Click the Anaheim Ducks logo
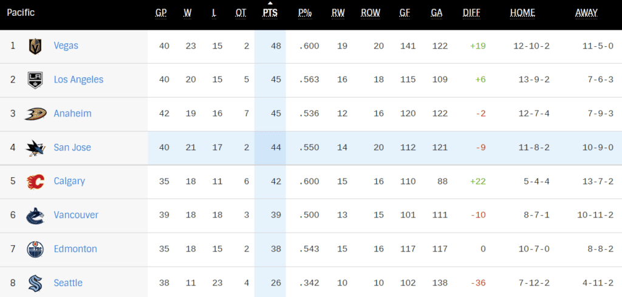The image size is (622, 297). click(35, 114)
